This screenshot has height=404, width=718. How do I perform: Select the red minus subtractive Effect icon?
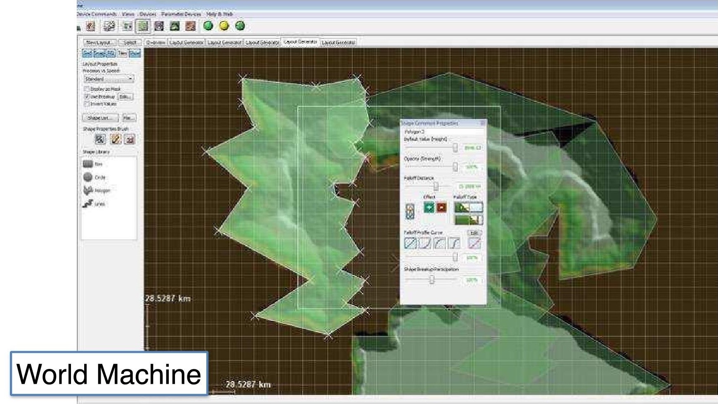click(442, 208)
